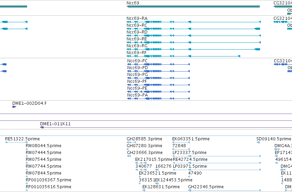Click the RE42724.5prime EST label
This screenshot has width=292, height=192.
pos(190,159)
